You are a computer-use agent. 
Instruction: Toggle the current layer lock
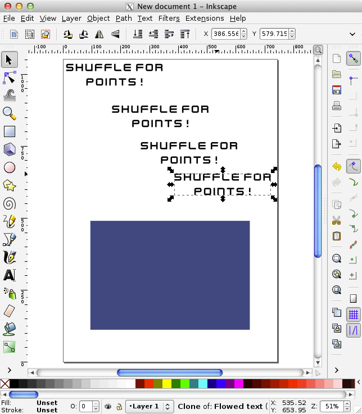point(119,406)
